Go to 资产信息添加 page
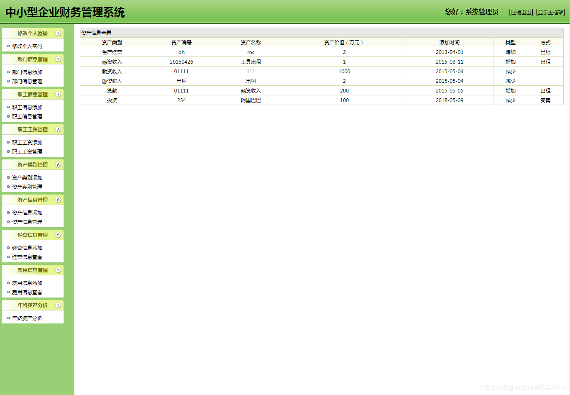 click(x=27, y=213)
